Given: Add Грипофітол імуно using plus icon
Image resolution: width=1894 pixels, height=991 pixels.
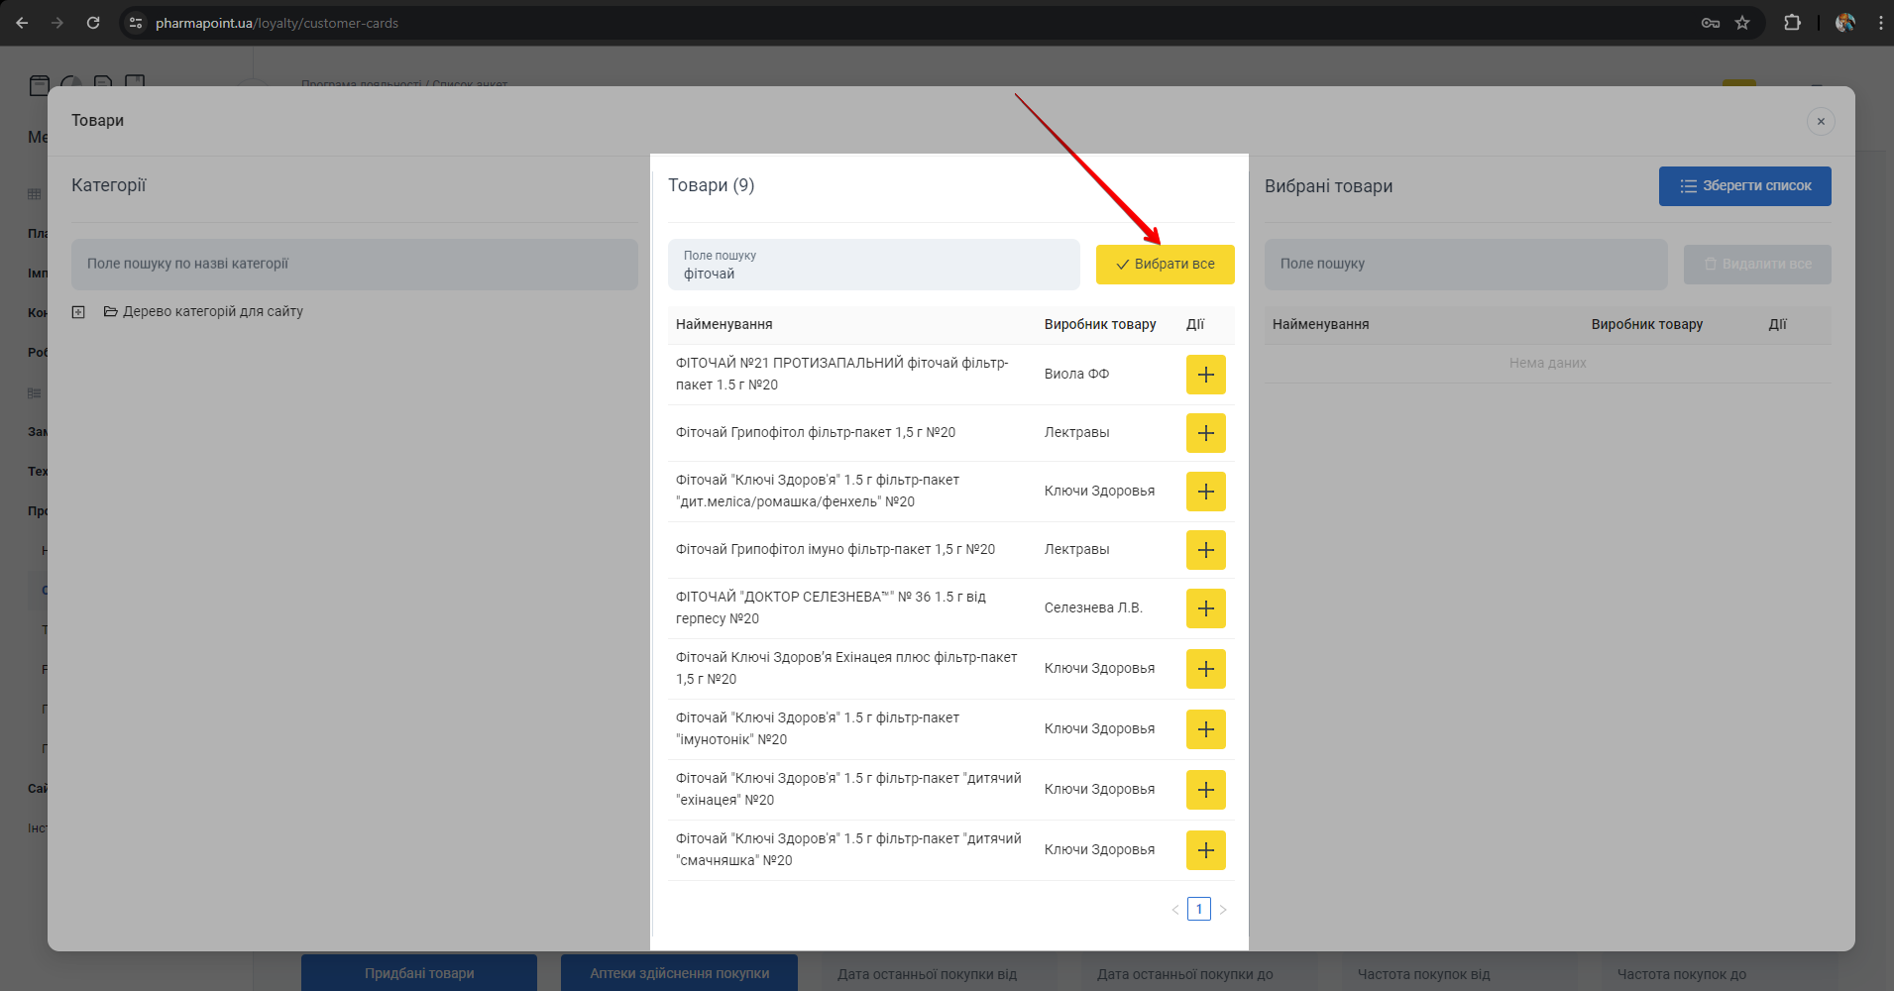Looking at the screenshot, I should (x=1205, y=550).
